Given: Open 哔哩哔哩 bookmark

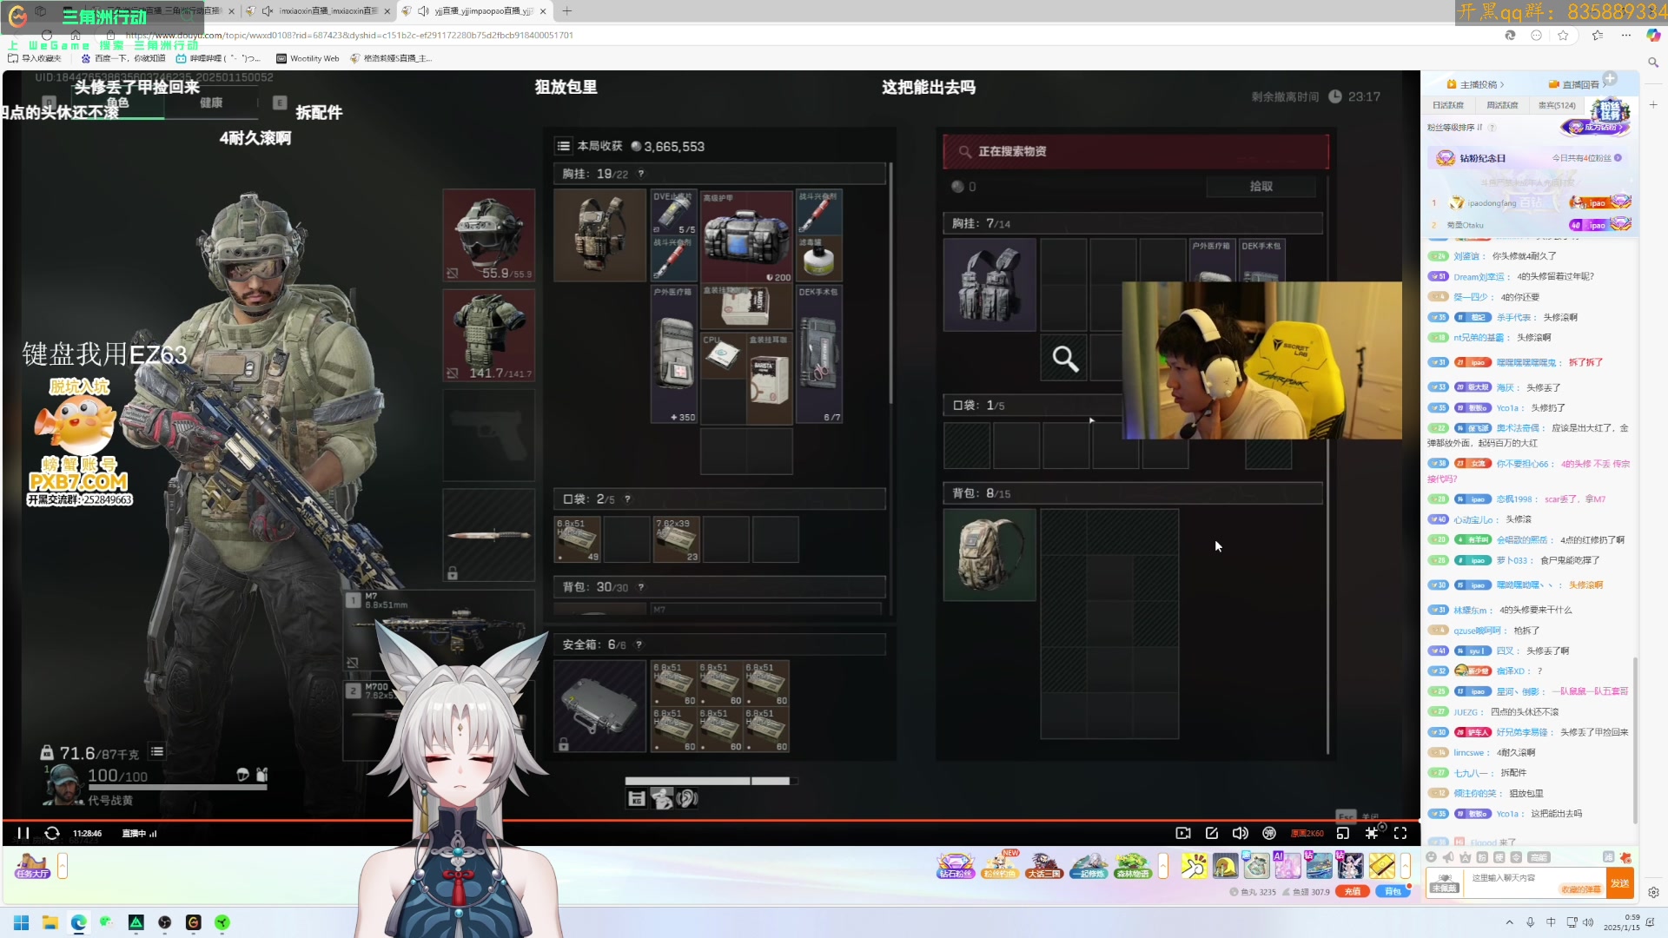Looking at the screenshot, I should (x=217, y=58).
